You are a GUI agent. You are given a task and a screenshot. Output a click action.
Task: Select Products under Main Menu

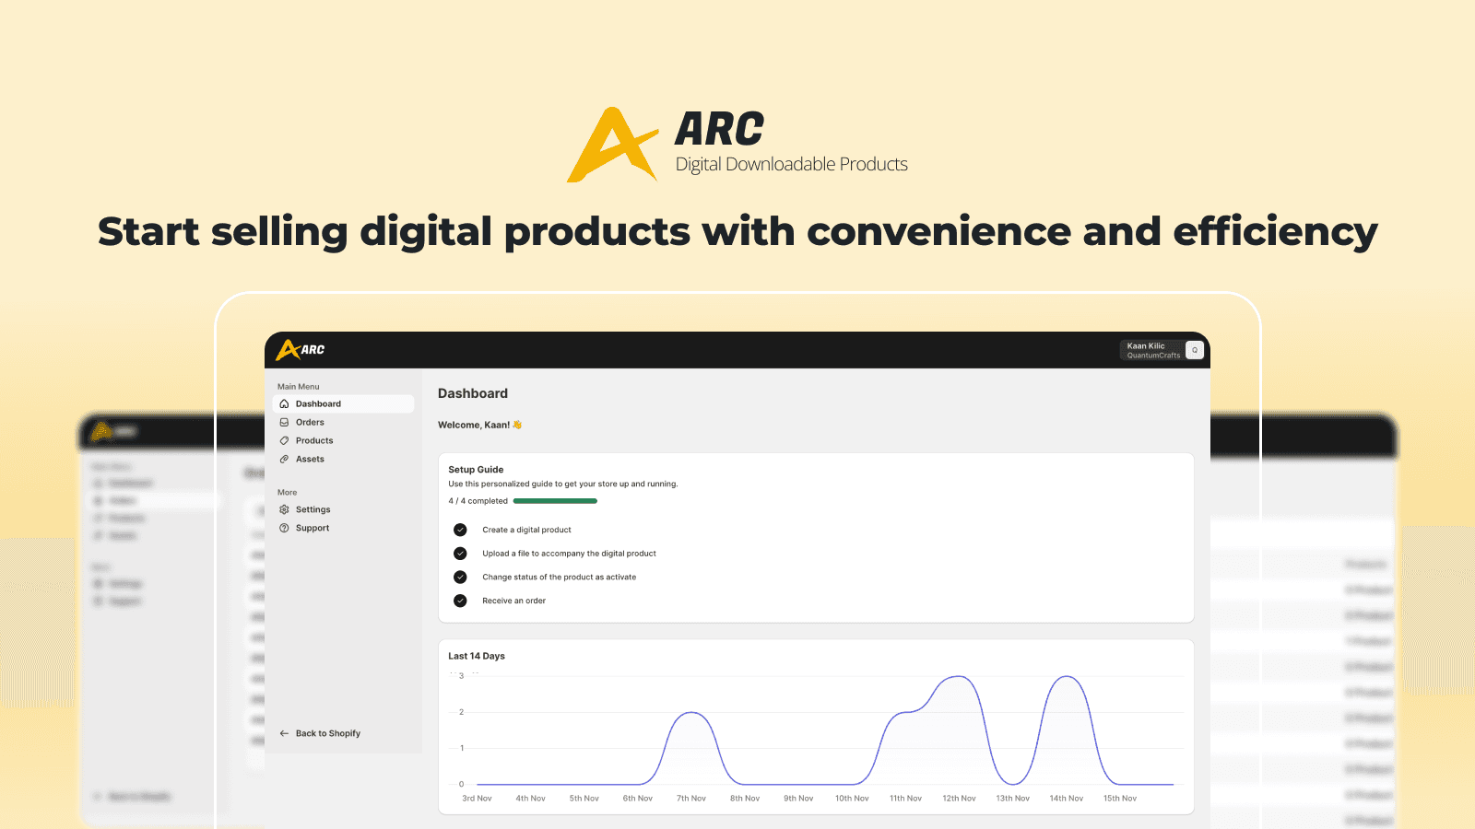click(313, 440)
